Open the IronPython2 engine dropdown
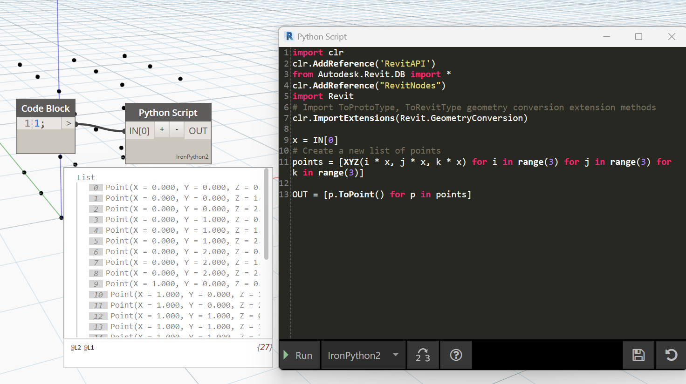The height and width of the screenshot is (384, 686). tap(363, 355)
